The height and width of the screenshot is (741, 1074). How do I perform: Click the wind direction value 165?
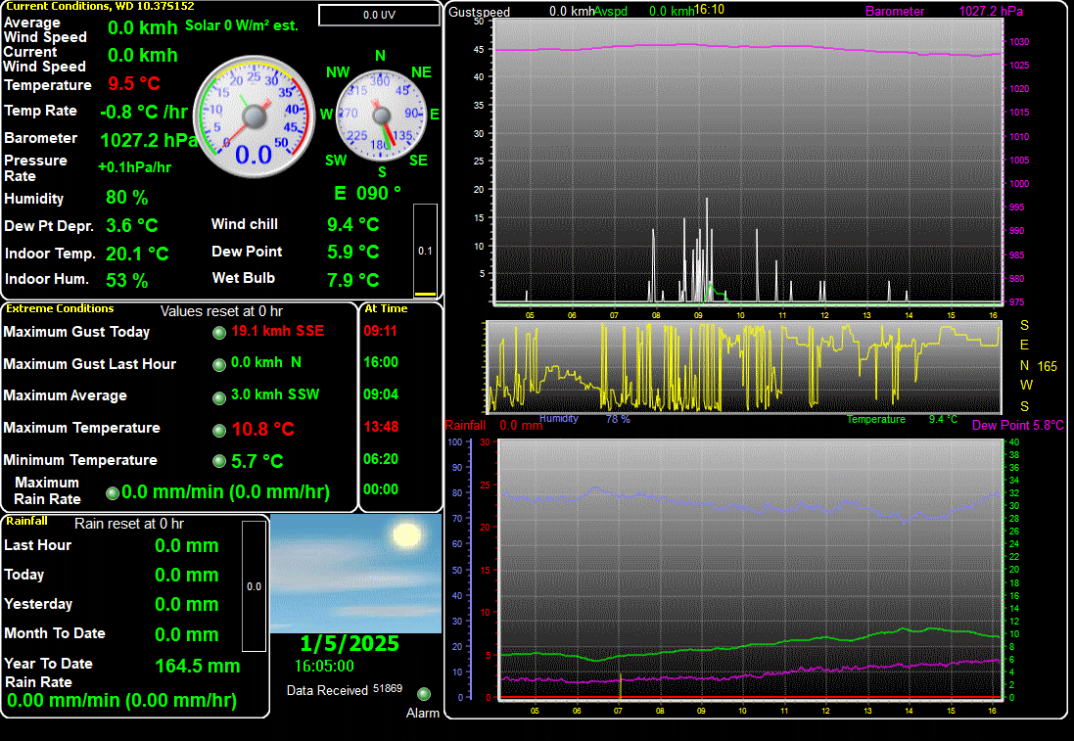(x=1047, y=366)
